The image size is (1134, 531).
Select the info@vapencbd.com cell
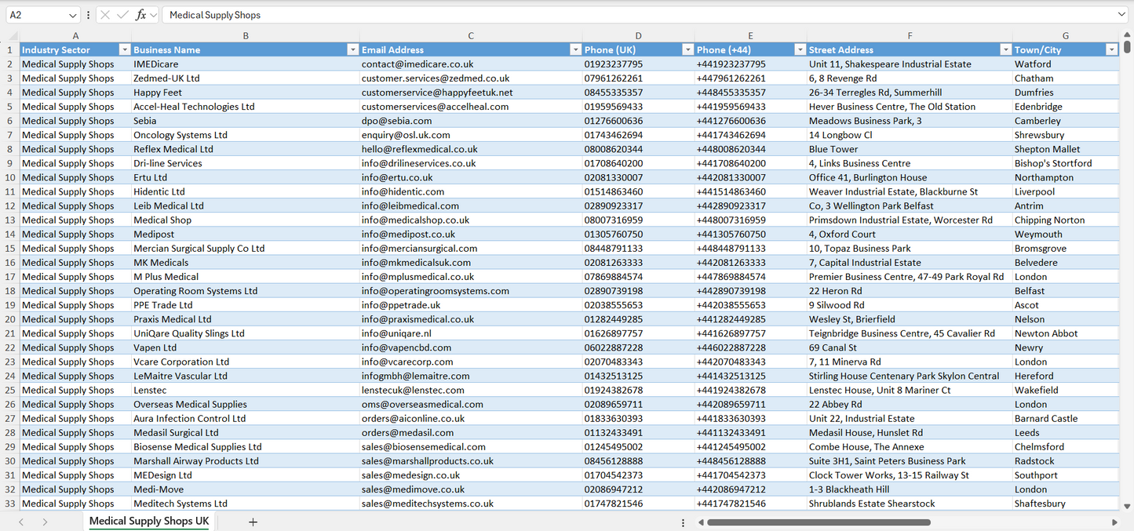pos(471,347)
